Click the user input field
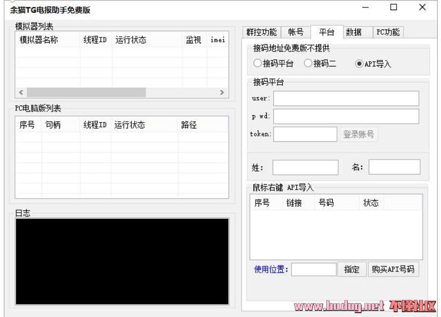 (x=346, y=99)
